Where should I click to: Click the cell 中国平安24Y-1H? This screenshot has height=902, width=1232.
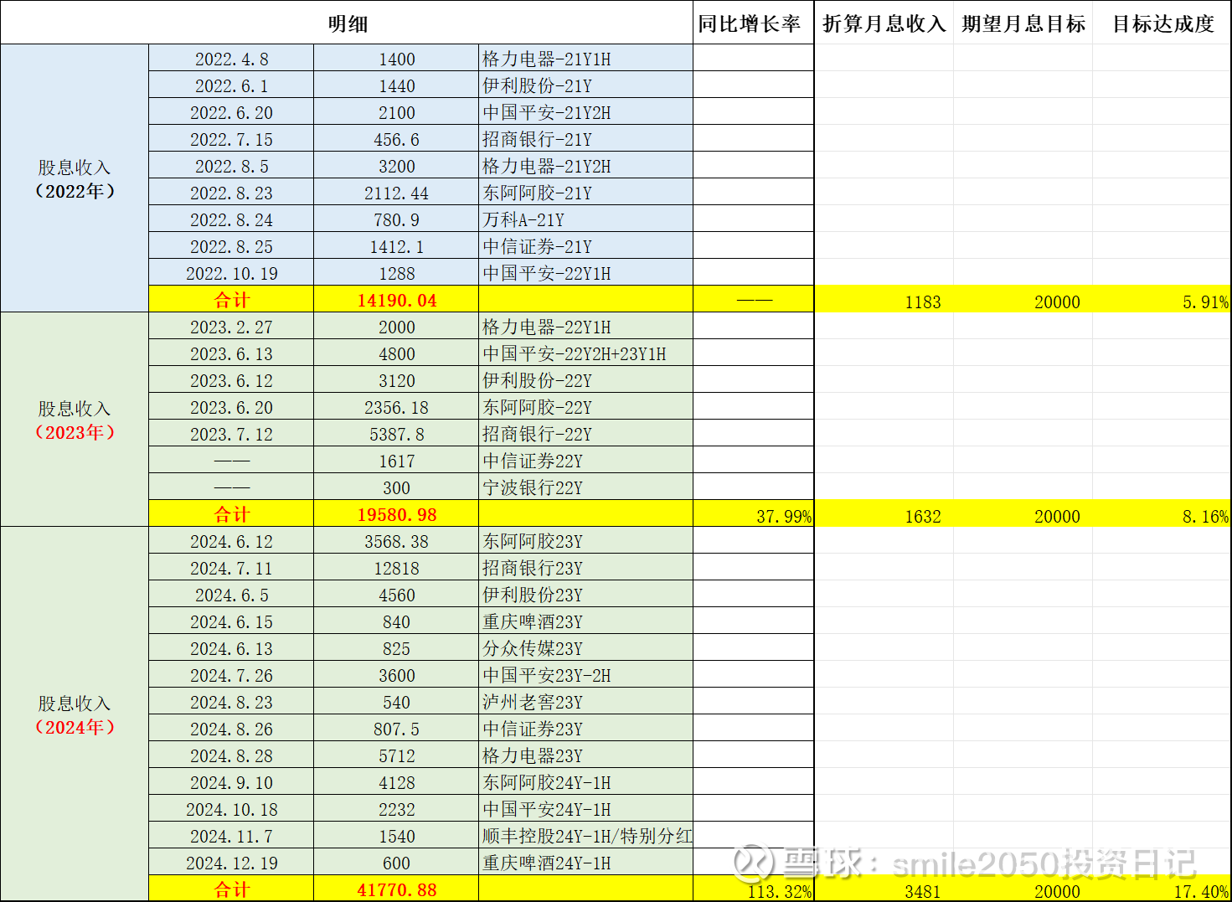585,809
